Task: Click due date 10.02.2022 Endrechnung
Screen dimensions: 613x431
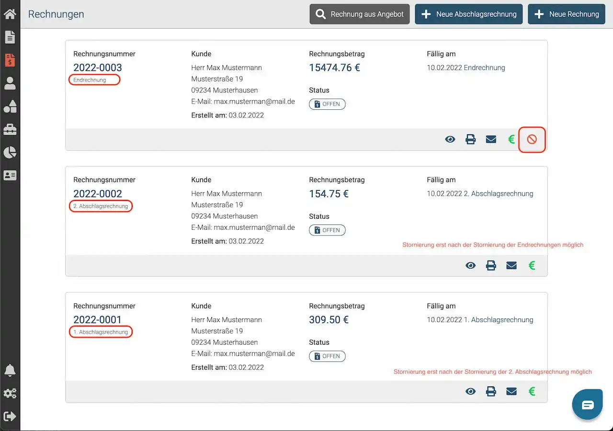Action: (466, 68)
